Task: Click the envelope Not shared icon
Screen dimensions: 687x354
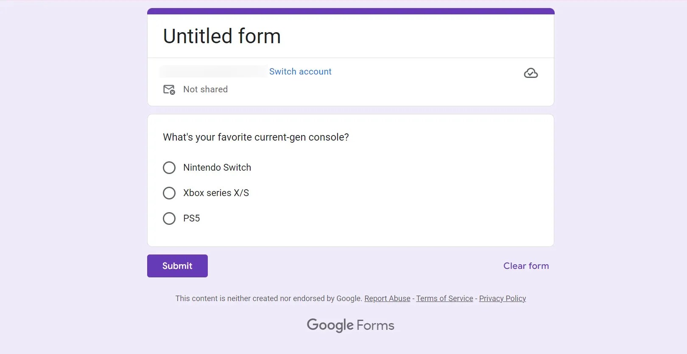Action: (x=169, y=89)
